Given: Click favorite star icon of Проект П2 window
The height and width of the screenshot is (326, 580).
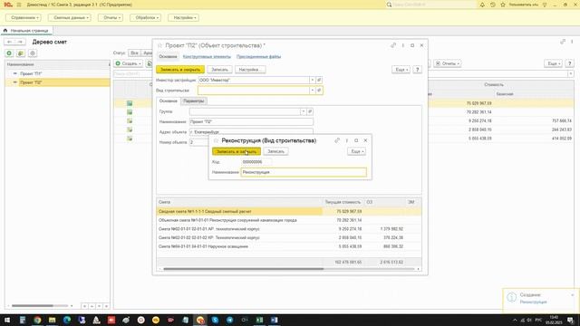Looking at the screenshot, I should click(x=159, y=45).
